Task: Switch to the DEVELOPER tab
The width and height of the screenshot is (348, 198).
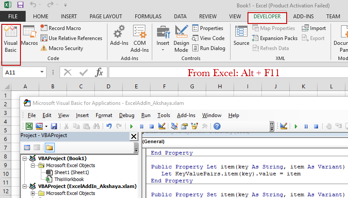Action: [x=267, y=17]
